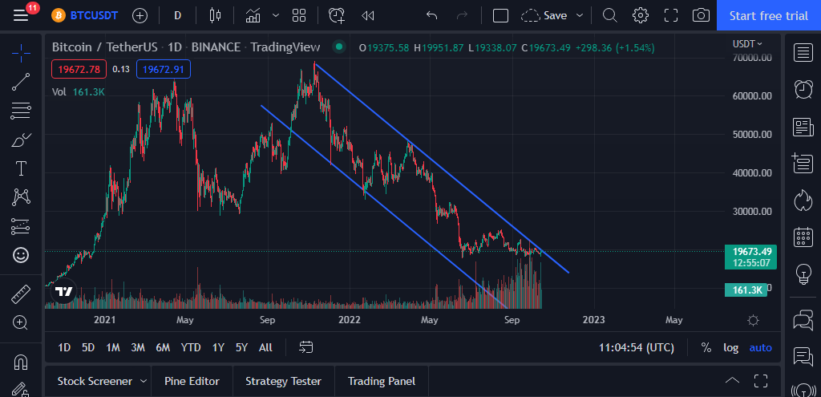821x397 pixels.
Task: Open the Stock Screener tab
Action: tap(95, 381)
